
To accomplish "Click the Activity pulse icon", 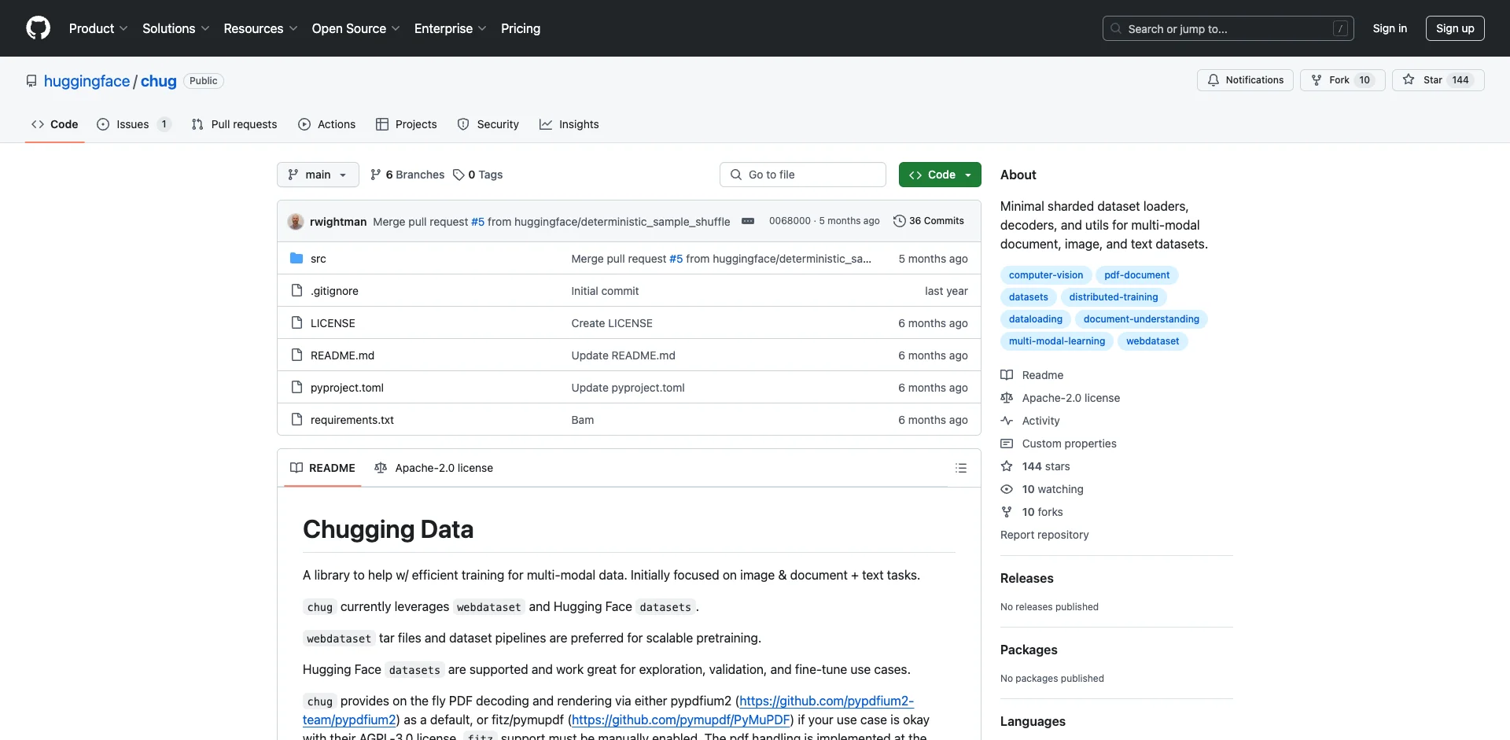I will click(x=1007, y=421).
